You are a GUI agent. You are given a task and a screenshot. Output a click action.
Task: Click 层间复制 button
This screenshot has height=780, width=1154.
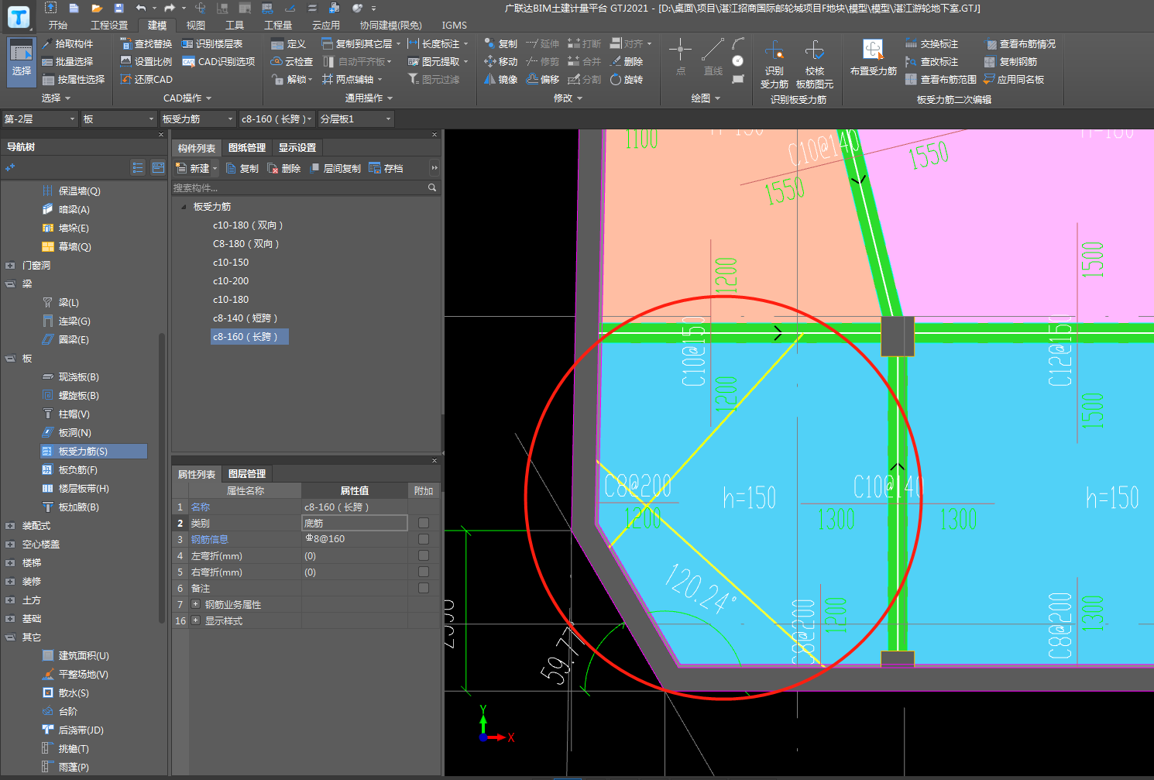(x=335, y=168)
